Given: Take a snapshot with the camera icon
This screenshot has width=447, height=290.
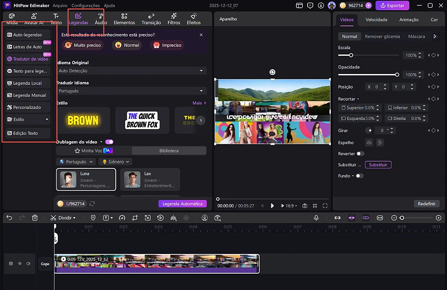Looking at the screenshot, I should tap(305, 206).
